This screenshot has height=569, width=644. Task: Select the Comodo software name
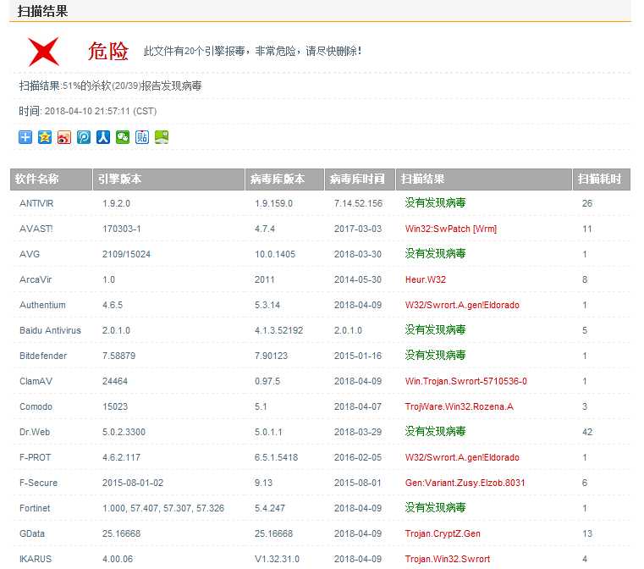36,406
